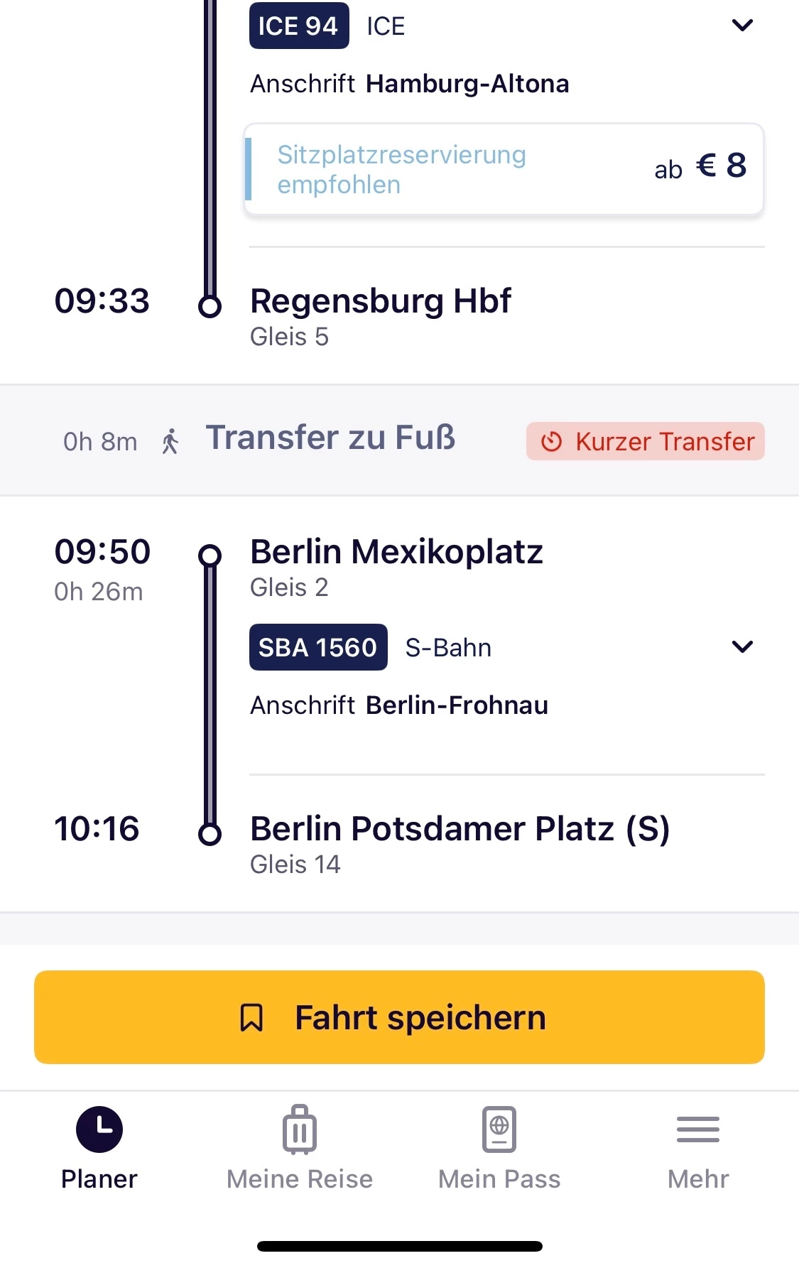Tap the Regensburg Hbf stop circle marker

210,306
